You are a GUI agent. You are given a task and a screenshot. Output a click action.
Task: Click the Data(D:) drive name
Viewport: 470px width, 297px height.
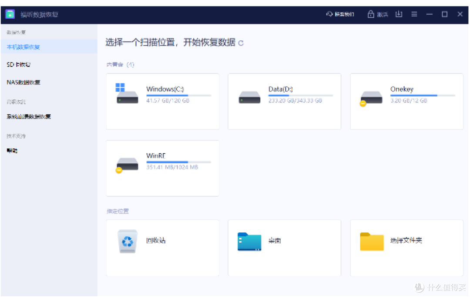click(280, 89)
